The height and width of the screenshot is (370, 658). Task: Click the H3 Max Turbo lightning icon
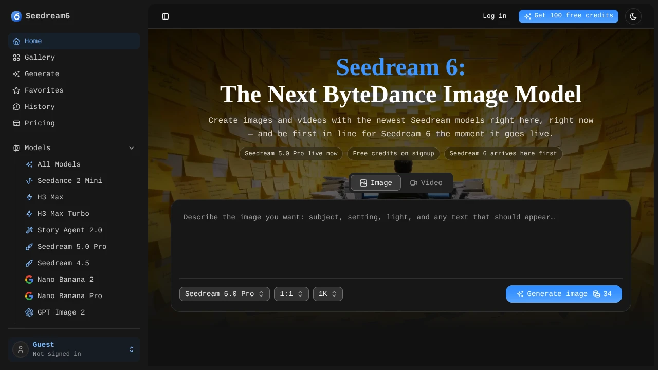(29, 214)
